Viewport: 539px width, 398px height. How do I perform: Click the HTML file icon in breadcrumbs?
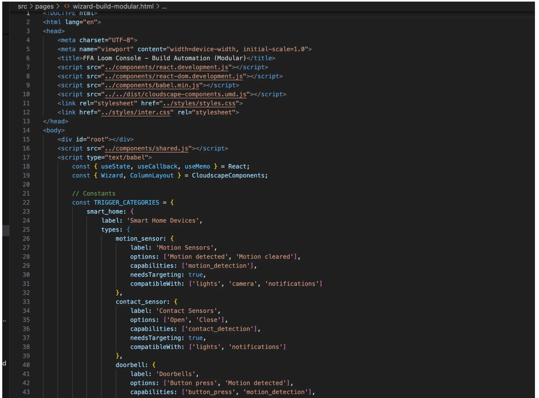click(67, 6)
